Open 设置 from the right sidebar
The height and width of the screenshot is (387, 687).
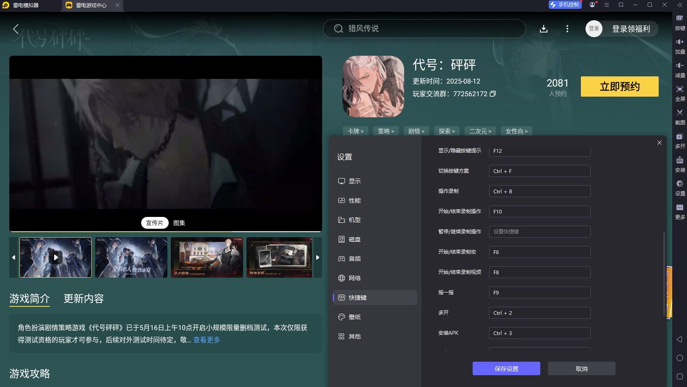[x=680, y=188]
